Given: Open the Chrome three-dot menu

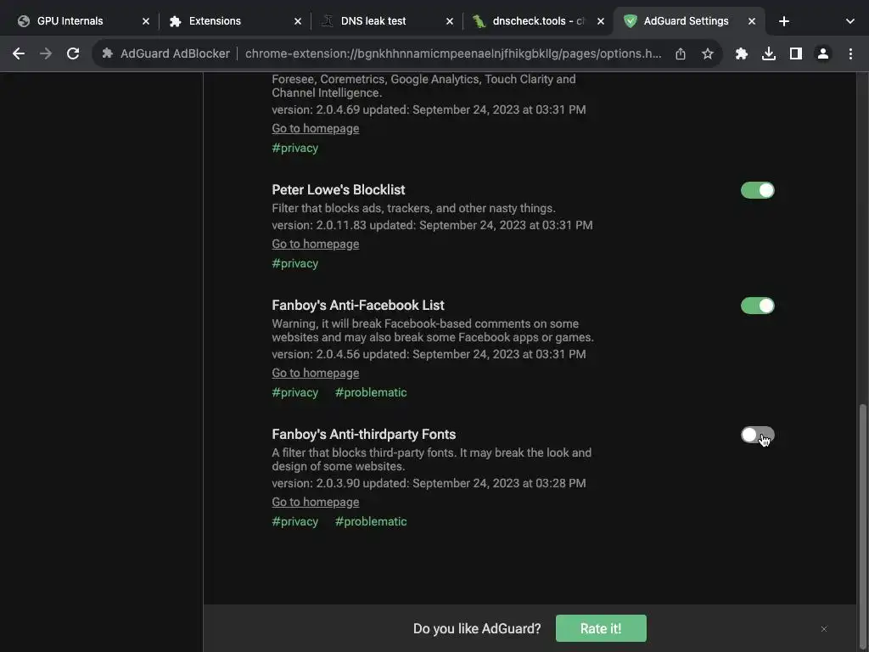Looking at the screenshot, I should 850,53.
